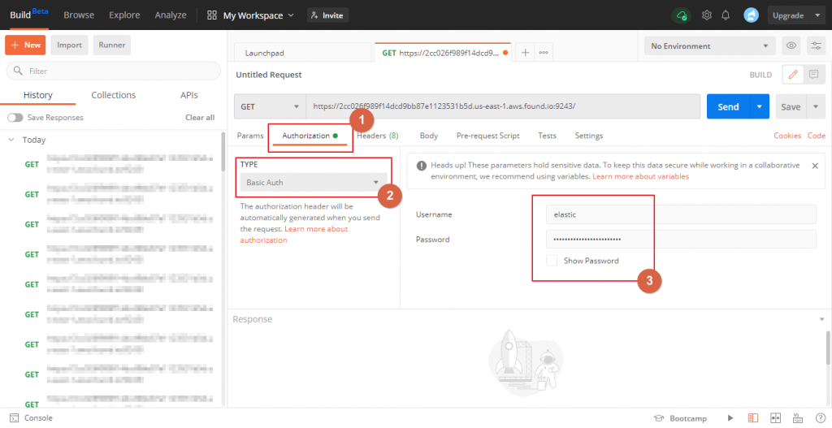Screen dimensions: 832x428
Task: Open the Headers (8) tab
Action: (377, 136)
